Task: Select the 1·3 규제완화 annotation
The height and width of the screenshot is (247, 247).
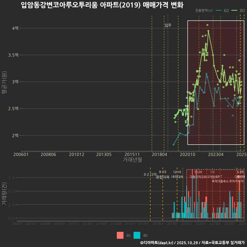Action: [x=212, y=174]
